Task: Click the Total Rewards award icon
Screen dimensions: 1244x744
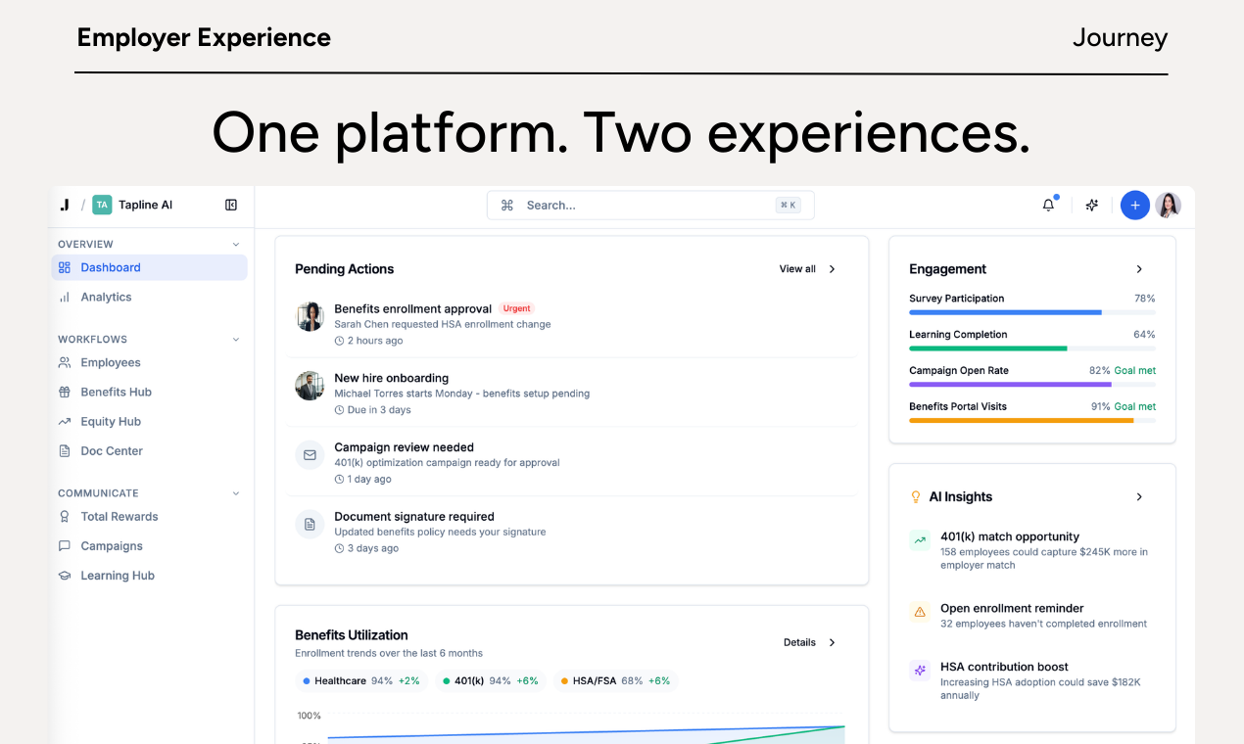Action: click(65, 516)
